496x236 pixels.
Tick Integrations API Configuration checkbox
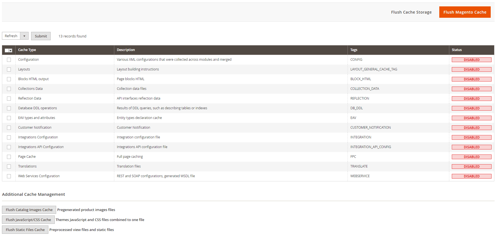(x=9, y=147)
